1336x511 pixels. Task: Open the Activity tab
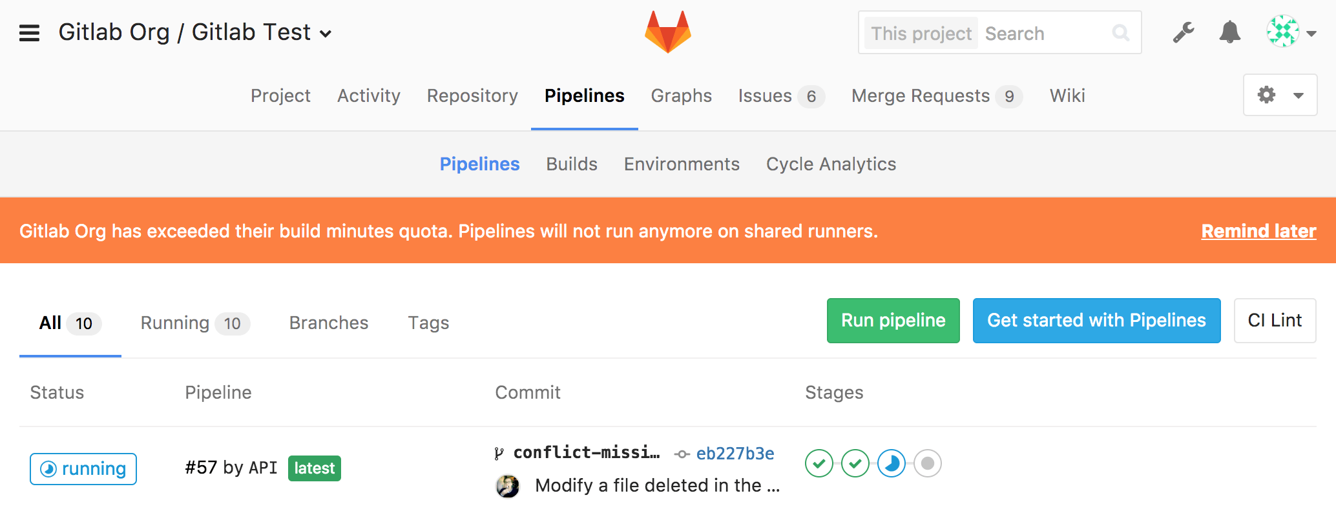[369, 95]
